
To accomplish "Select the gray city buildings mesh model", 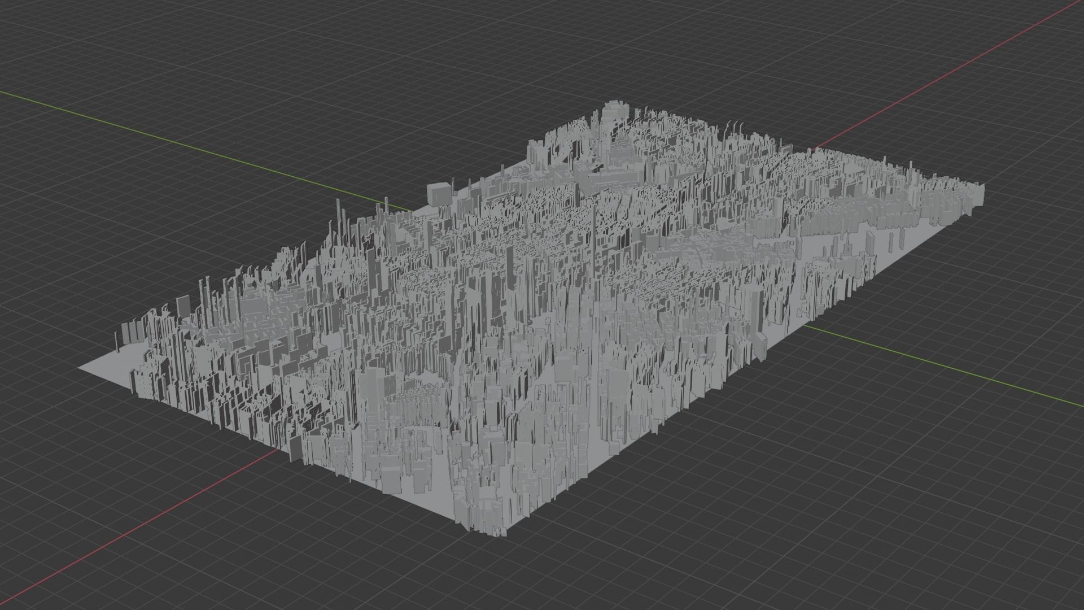I will pos(531,319).
